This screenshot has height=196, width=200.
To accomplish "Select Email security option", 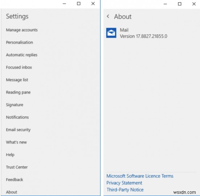I will 18,130.
